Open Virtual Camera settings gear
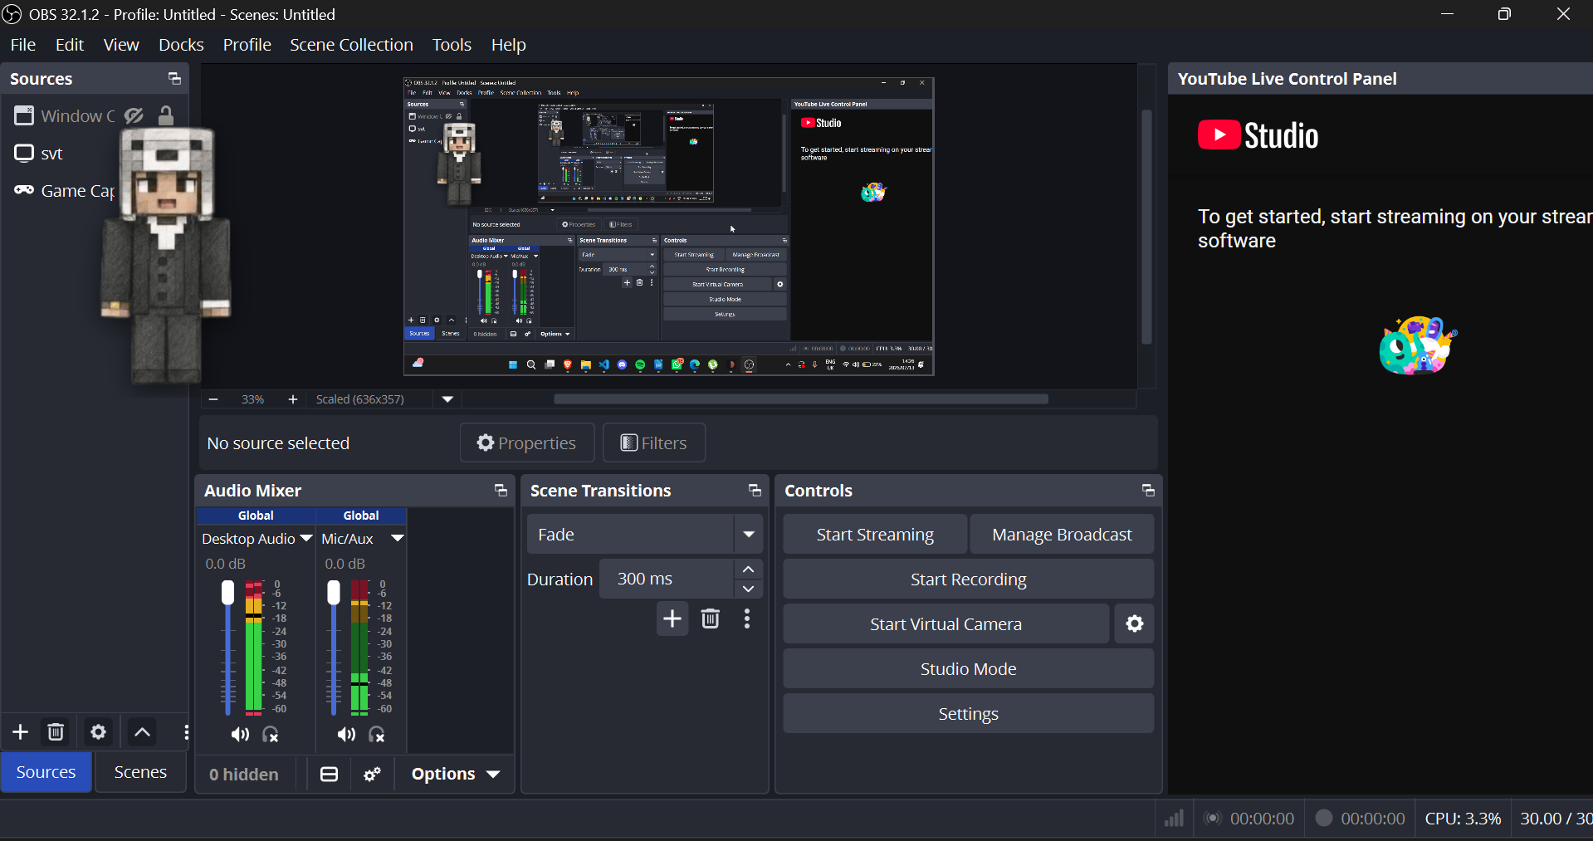This screenshot has width=1593, height=841. (1135, 624)
